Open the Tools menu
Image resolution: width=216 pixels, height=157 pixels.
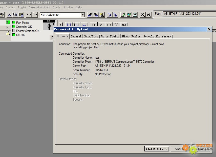57,7
